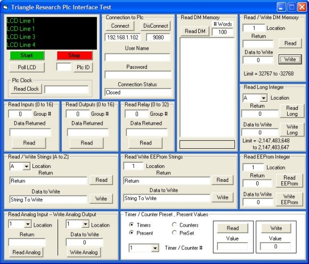This screenshot has height=264, width=309.
Task: Minimize the Plc Interface Test window
Action: point(281,7)
